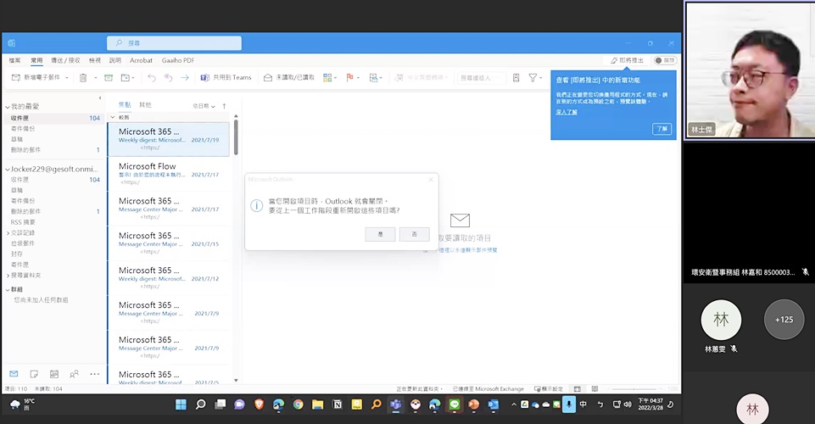Open the 依日期 sort dropdown
The height and width of the screenshot is (424, 815).
(204, 106)
